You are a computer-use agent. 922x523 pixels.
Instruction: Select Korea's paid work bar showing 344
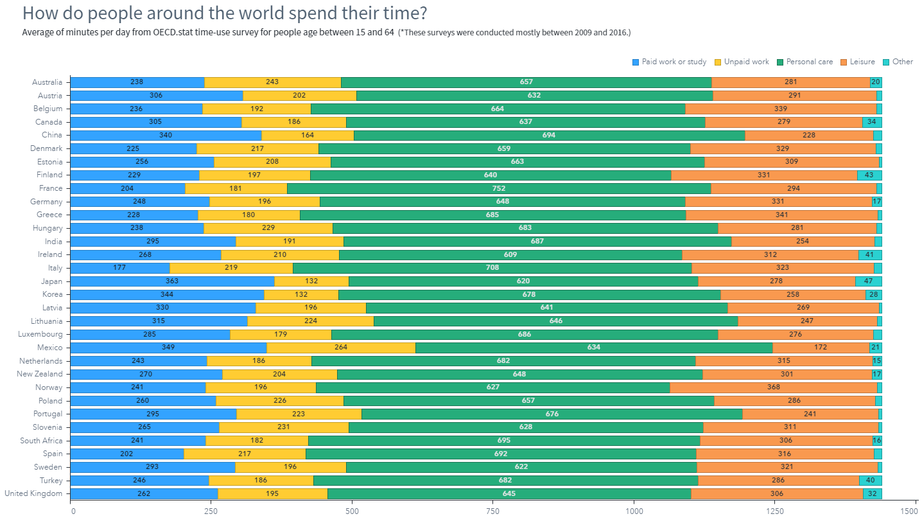click(x=167, y=294)
